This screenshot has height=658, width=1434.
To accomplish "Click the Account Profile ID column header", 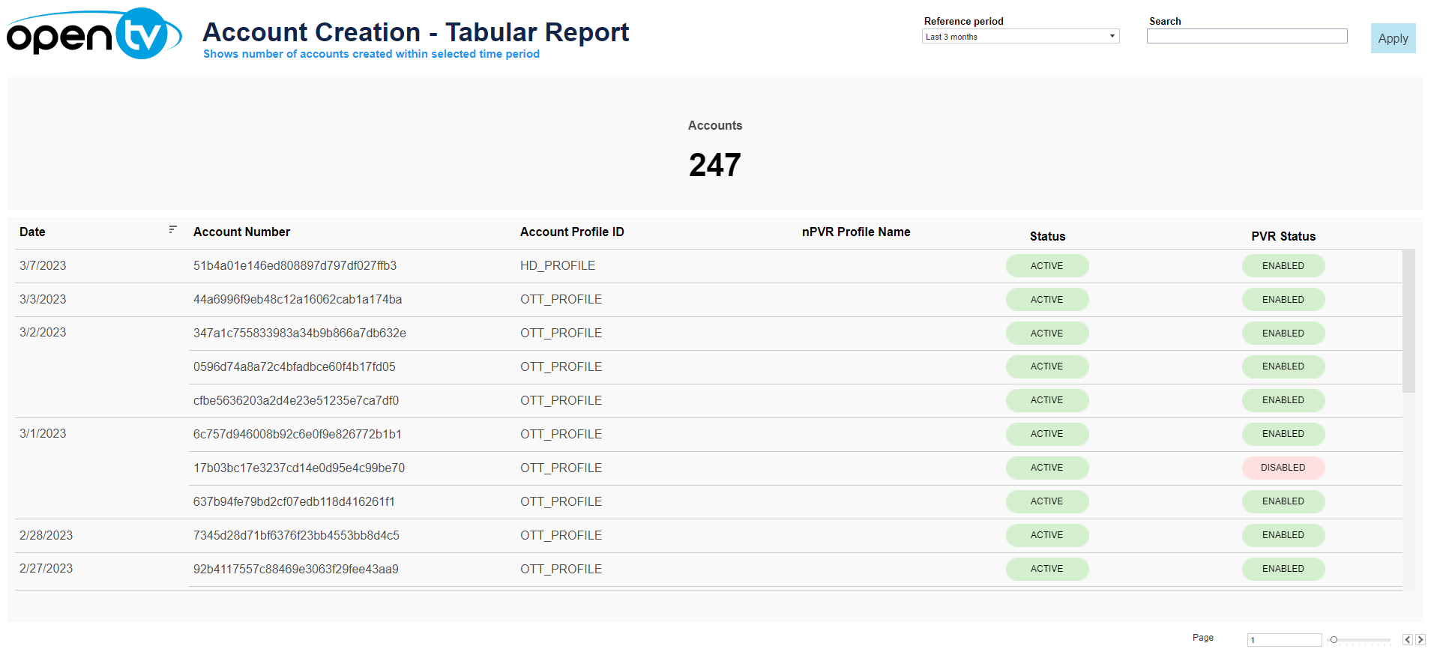I will 572,232.
